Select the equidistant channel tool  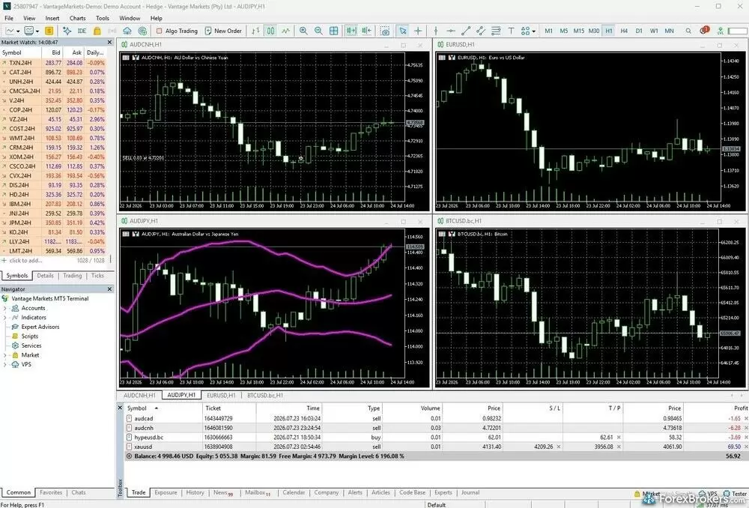[x=481, y=31]
